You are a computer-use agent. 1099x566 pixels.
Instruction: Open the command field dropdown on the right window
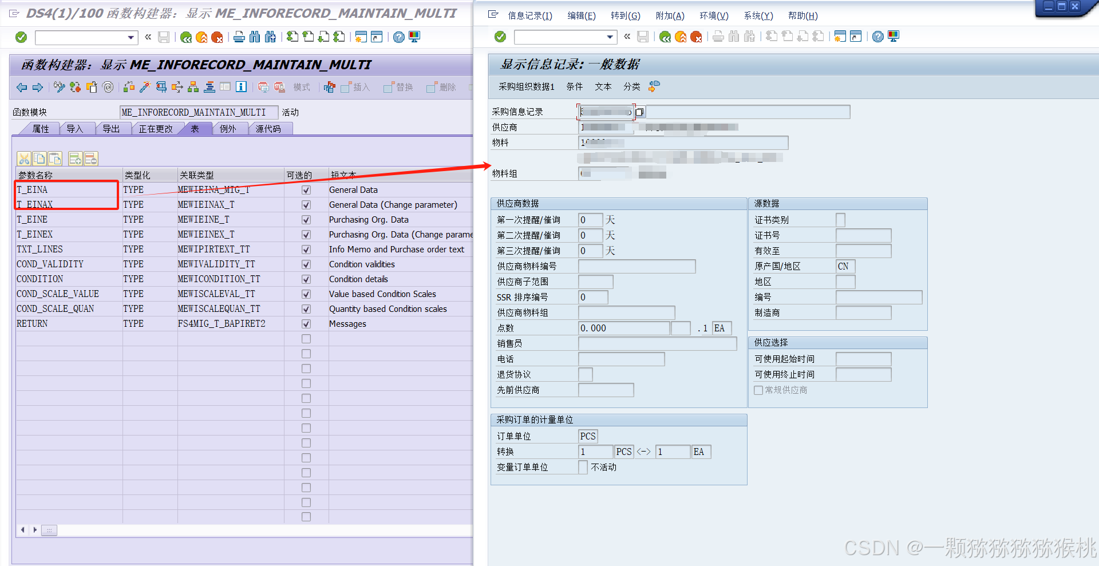(x=610, y=37)
